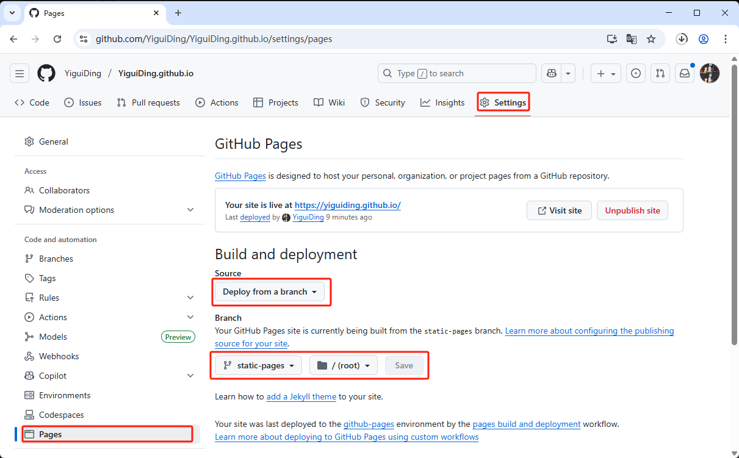Image resolution: width=739 pixels, height=458 pixels.
Task: Click the browser reload button
Action: tap(57, 39)
